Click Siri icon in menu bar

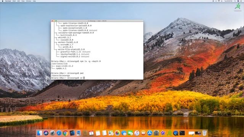[x=238, y=1]
